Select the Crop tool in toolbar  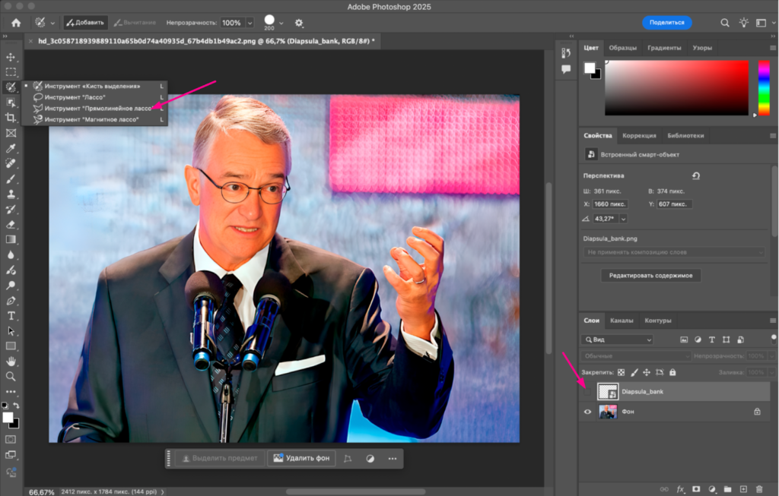click(x=11, y=118)
